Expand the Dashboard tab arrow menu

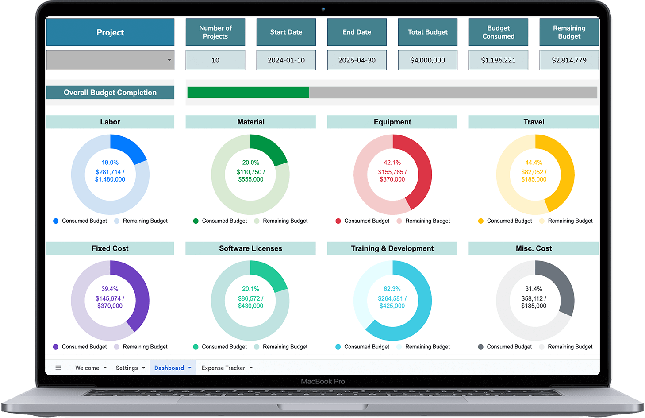tap(190, 368)
